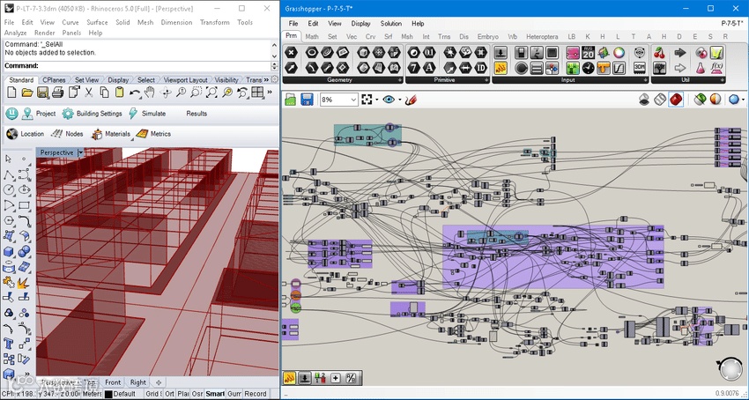Toggle Record History in Rhino status bar
Viewport: 749px width, 400px height.
coord(256,394)
